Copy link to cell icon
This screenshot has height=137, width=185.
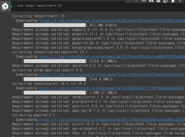[144, 1]
